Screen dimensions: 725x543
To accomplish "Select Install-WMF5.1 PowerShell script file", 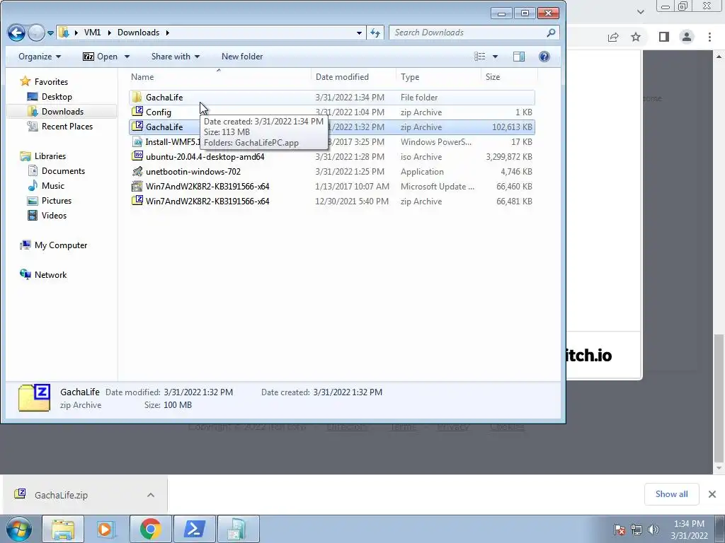I will 331,141.
